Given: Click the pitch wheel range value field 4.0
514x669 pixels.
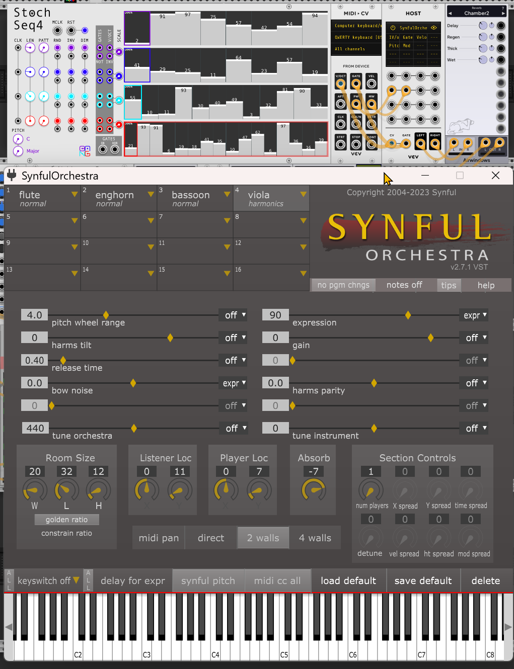Looking at the screenshot, I should click(35, 315).
